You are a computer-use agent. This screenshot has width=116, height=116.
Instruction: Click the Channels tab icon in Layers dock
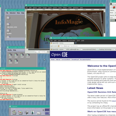114,7
